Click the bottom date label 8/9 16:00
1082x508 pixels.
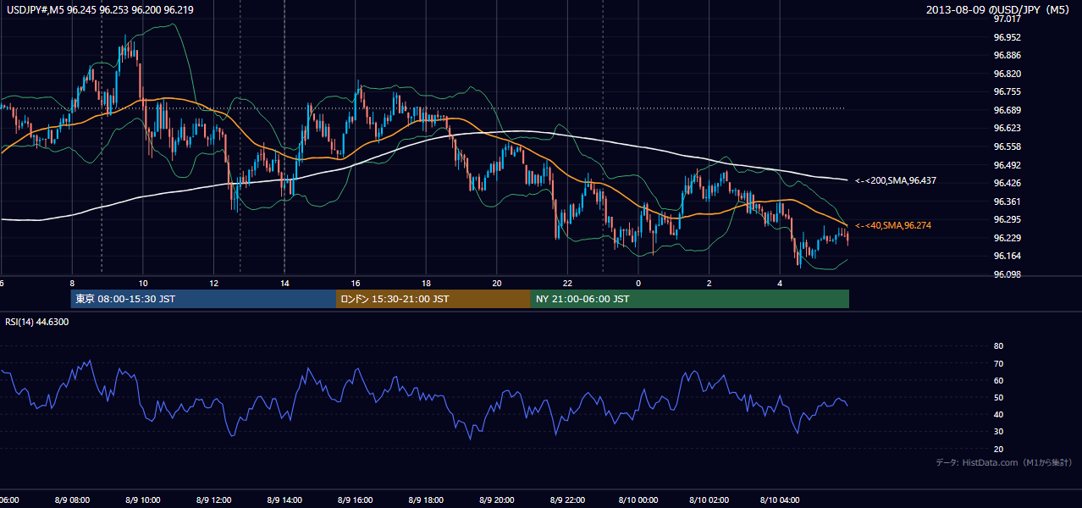click(x=354, y=500)
